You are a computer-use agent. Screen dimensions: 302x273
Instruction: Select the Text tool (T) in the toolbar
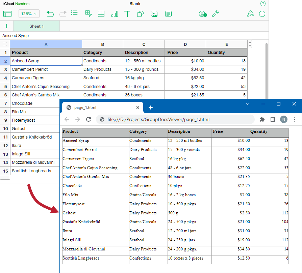coord(127,14)
